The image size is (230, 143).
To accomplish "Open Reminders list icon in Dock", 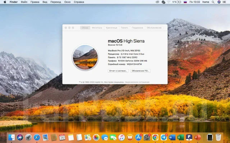I will pos(79,137).
